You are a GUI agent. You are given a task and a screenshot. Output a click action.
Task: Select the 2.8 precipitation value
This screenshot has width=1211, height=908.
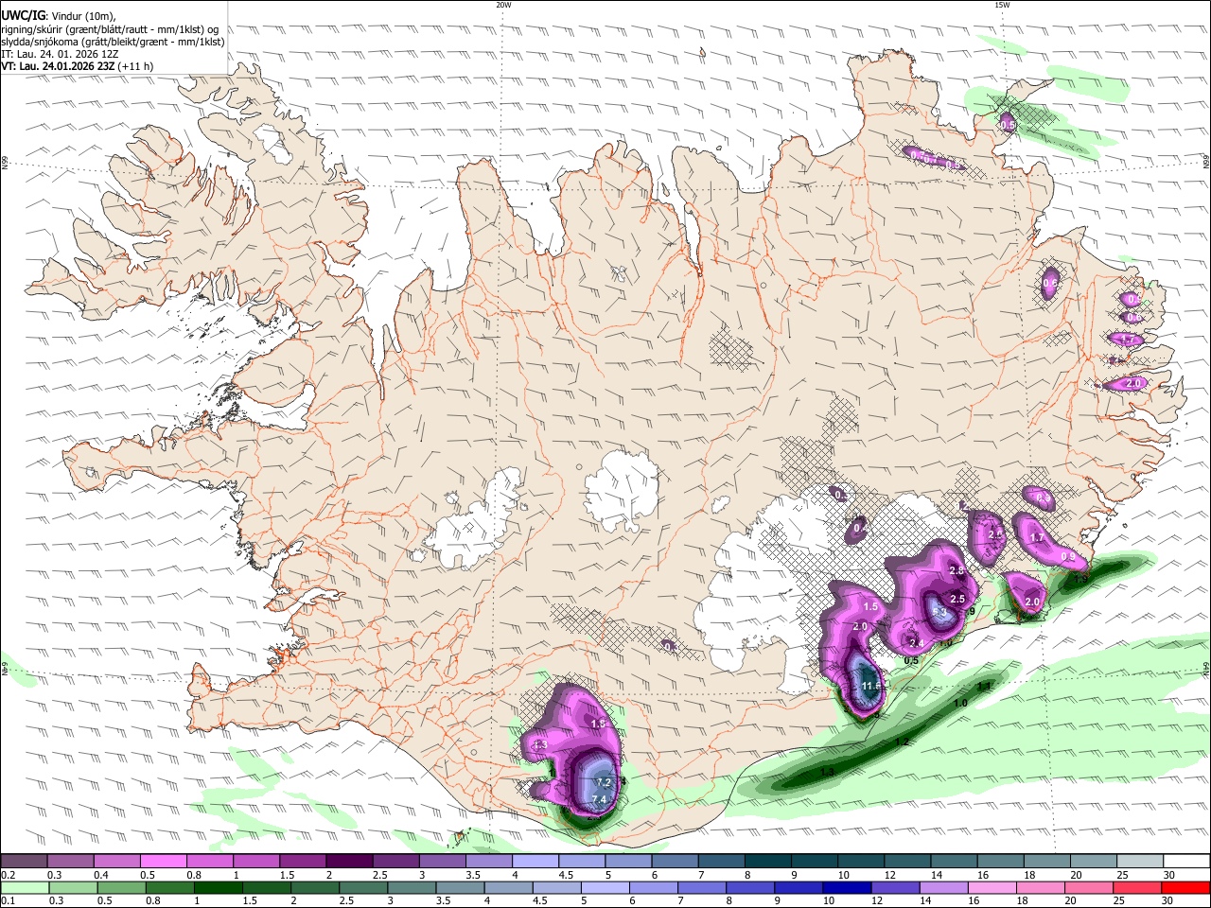pos(956,570)
